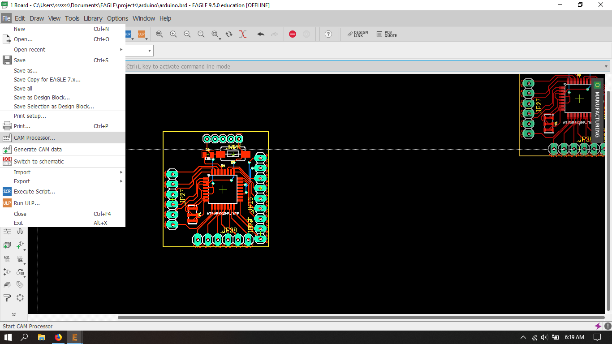The width and height of the screenshot is (612, 344).
Task: Open File Explorer from the taskbar
Action: 41,337
